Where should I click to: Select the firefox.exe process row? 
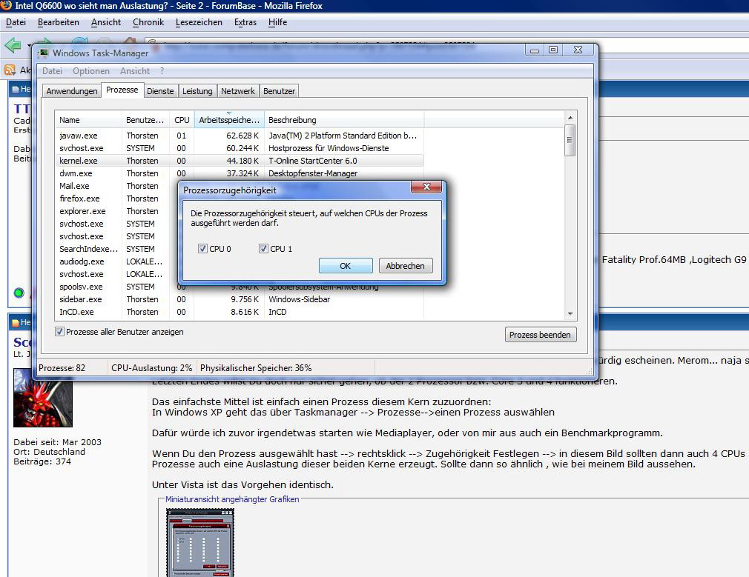(116, 199)
